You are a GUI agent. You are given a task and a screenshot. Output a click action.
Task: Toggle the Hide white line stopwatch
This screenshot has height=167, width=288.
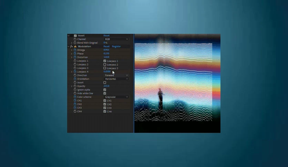click(75, 94)
